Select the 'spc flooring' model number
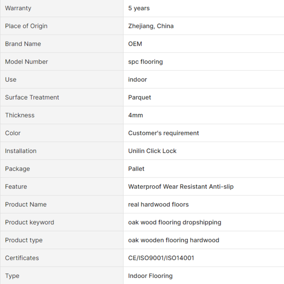 (146, 62)
